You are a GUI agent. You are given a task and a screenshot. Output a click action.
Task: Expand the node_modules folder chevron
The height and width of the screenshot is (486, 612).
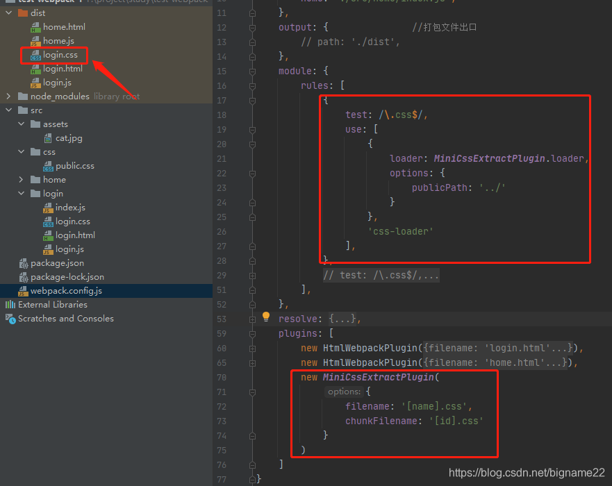click(x=8, y=96)
